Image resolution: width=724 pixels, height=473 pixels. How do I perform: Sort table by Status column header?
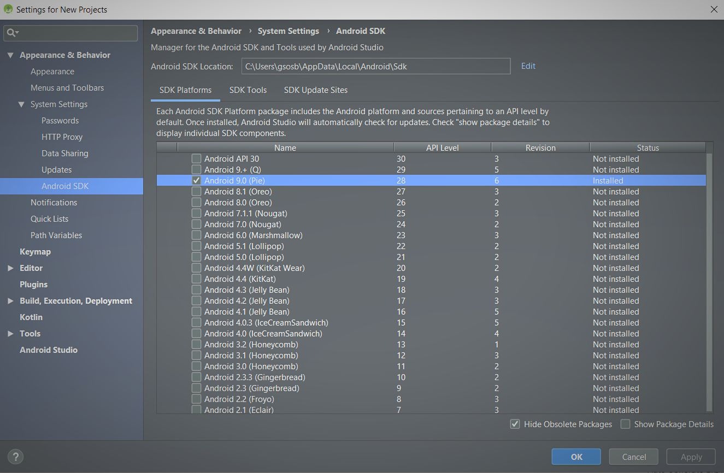point(648,147)
